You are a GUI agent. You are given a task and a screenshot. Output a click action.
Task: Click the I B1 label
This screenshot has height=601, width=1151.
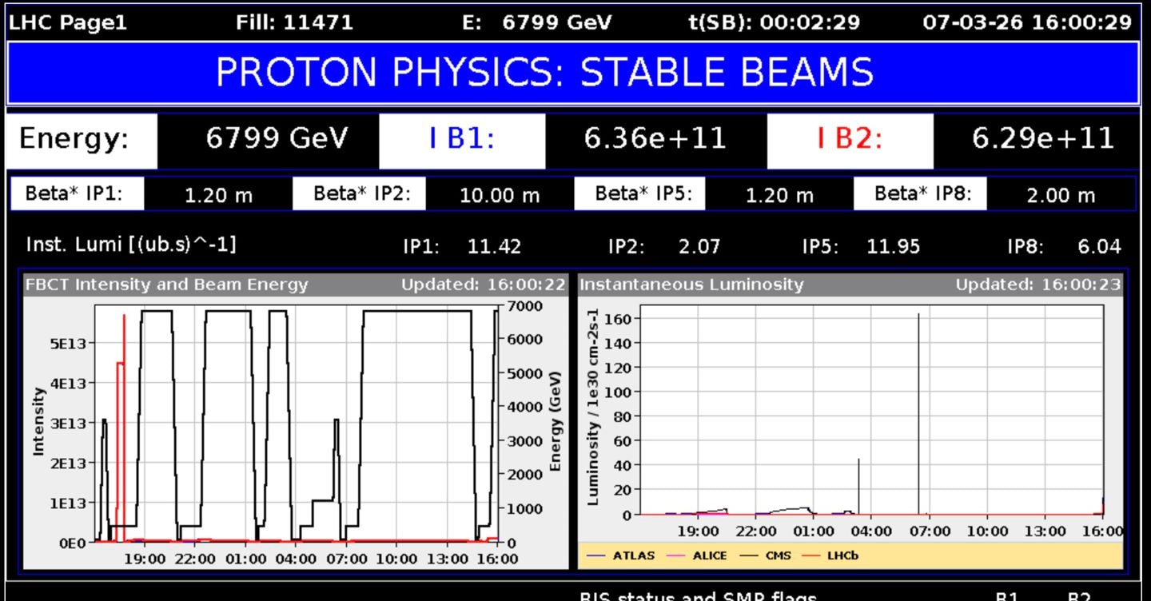[462, 140]
